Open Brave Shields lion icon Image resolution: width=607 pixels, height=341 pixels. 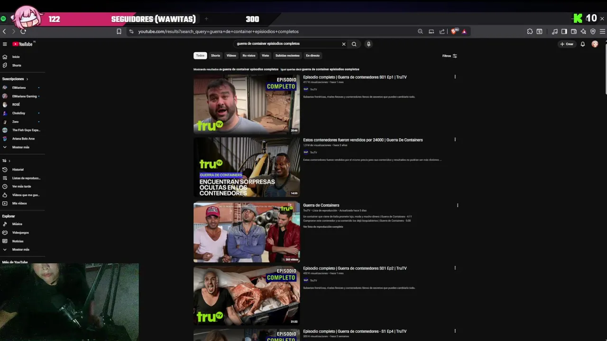(454, 31)
